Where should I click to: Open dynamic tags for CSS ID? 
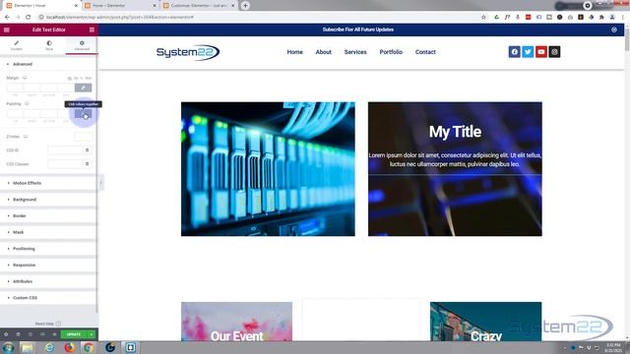[88, 150]
